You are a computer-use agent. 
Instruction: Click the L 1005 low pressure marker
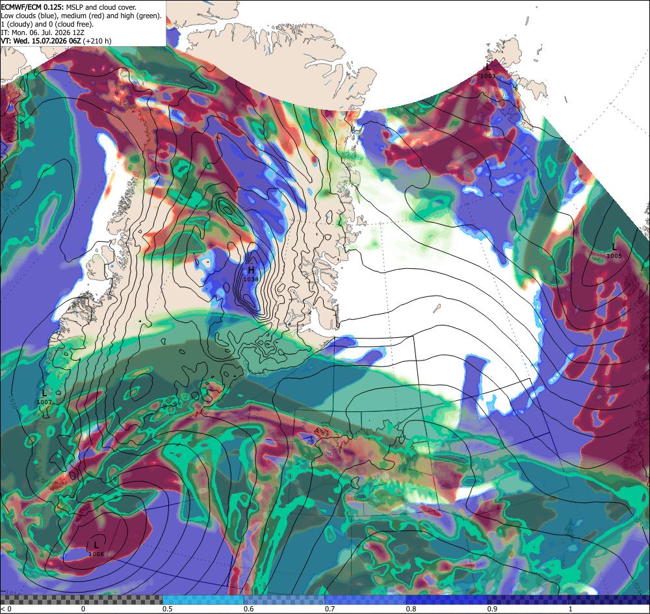point(614,251)
